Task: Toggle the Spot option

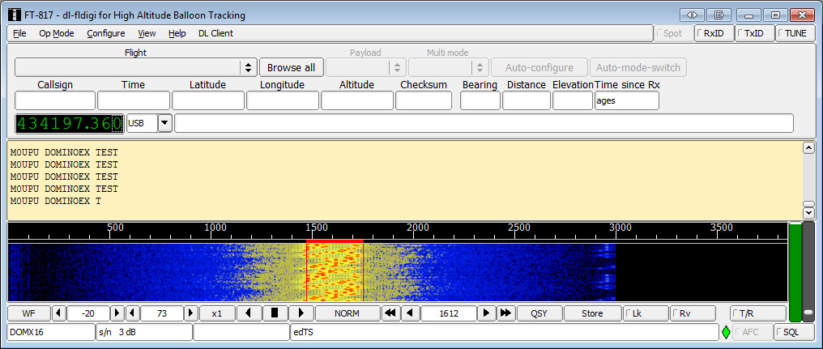Action: 673,33
